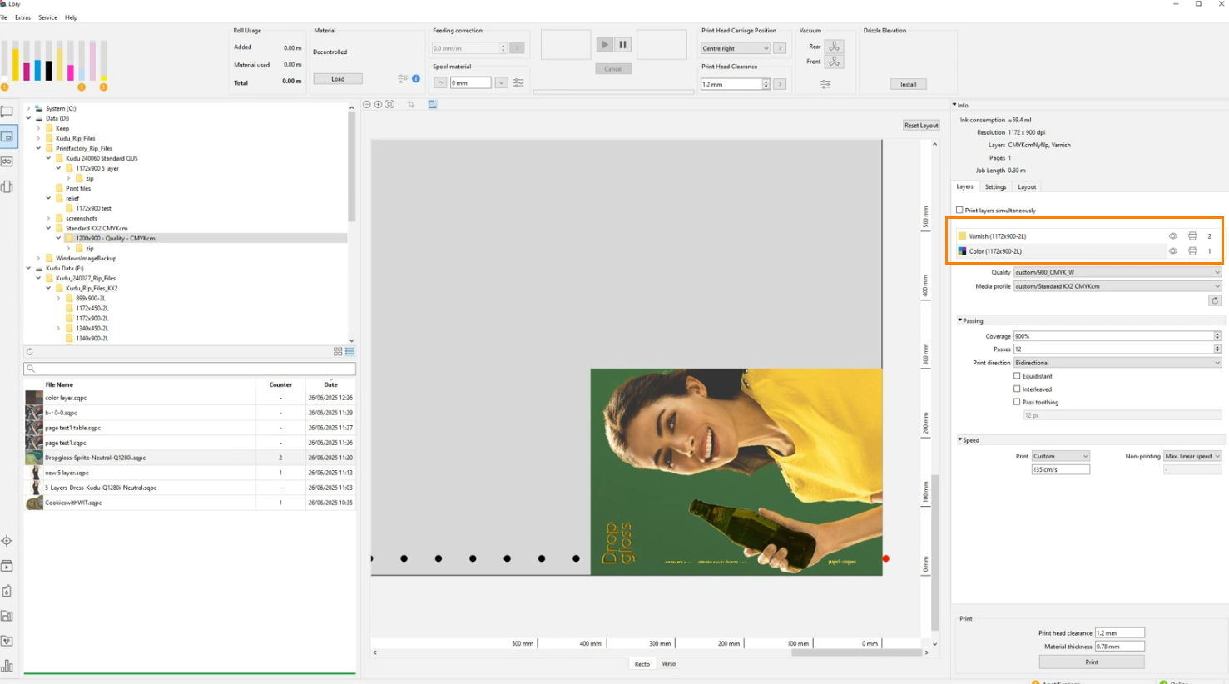The image size is (1229, 684).
Task: Switch to the Verso tab
Action: click(669, 664)
